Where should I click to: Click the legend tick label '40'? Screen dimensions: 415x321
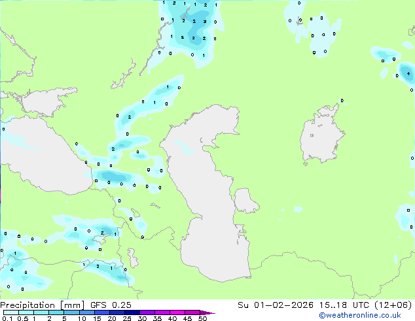[172, 318]
